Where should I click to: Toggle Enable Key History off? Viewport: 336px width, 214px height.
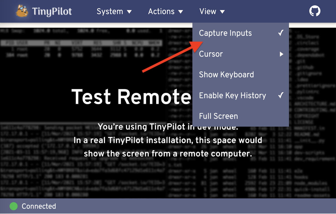[232, 95]
